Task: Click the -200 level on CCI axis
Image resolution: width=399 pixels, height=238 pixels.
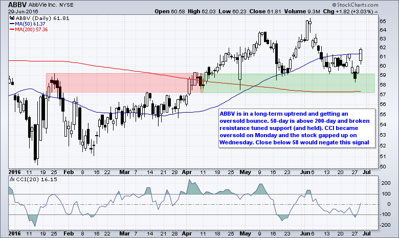Action: [x=385, y=225]
